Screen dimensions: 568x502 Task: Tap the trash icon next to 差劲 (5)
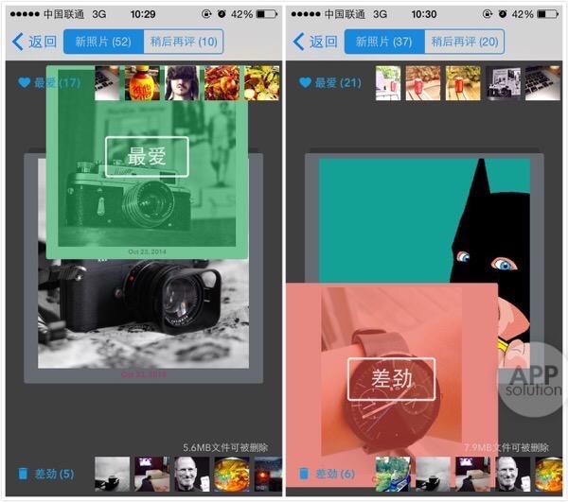tap(23, 474)
